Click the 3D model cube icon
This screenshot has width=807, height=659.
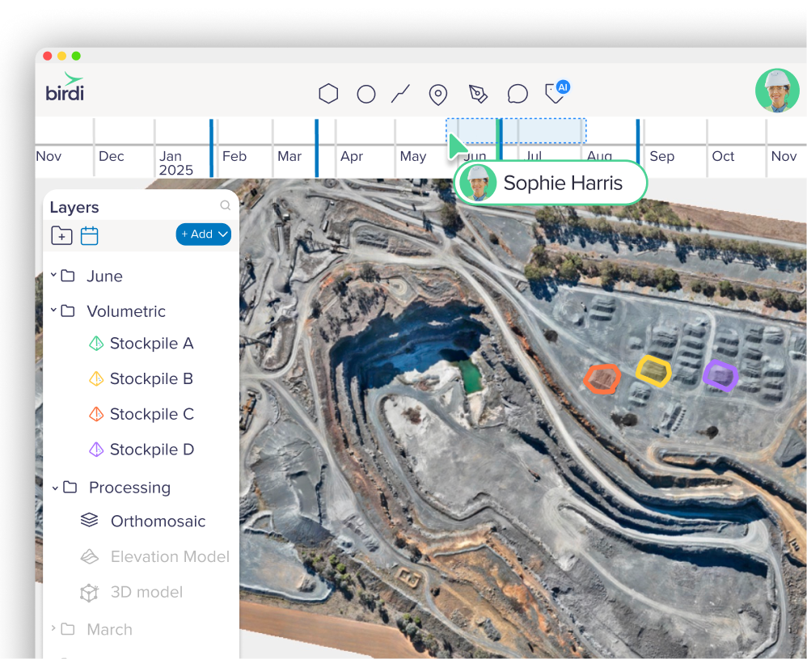[x=90, y=593]
